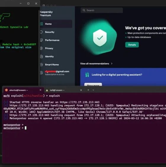Screen dimensions: 166x167
Task: Open the Identity section in Kaspersky
Action: [x=49, y=56]
